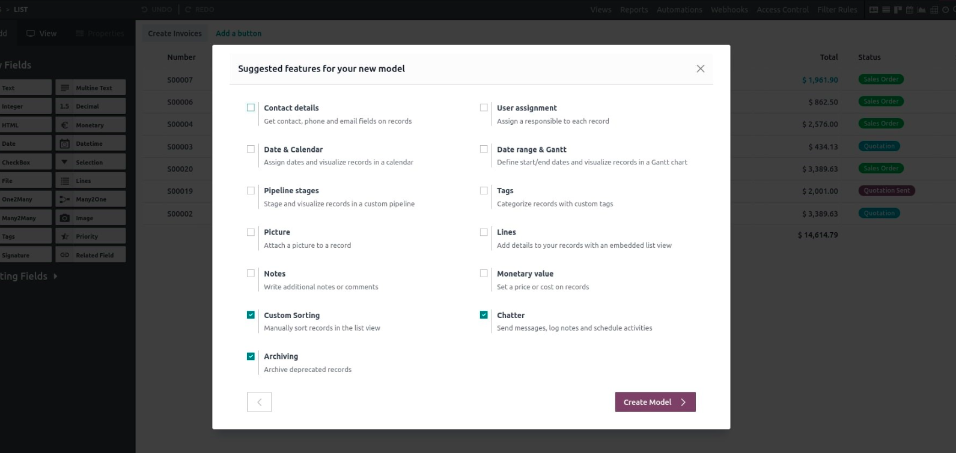Choose the Many2One relation field icon
956x453 pixels.
(x=65, y=199)
